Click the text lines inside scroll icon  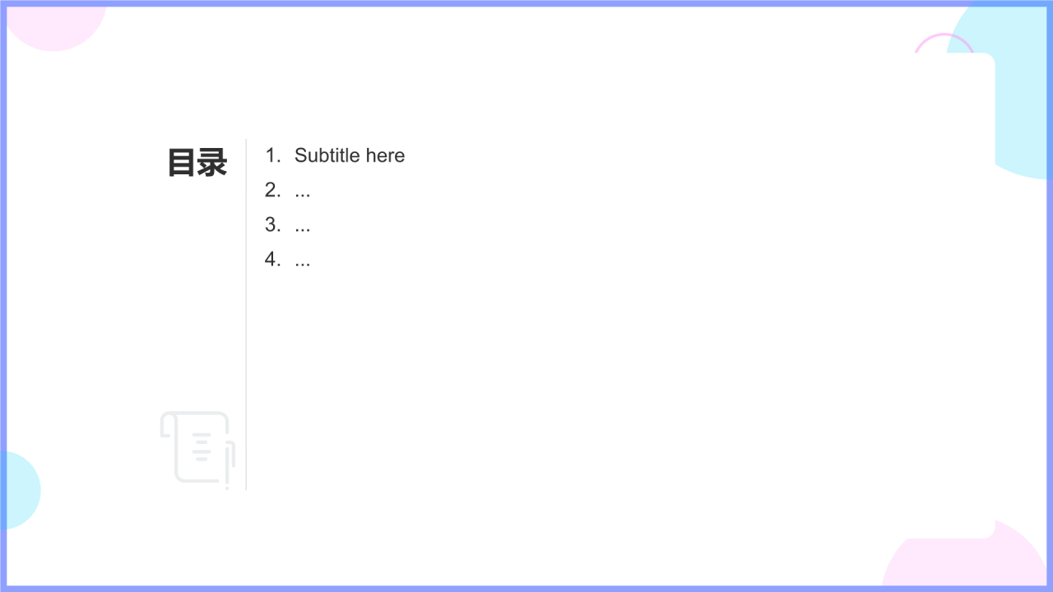202,446
